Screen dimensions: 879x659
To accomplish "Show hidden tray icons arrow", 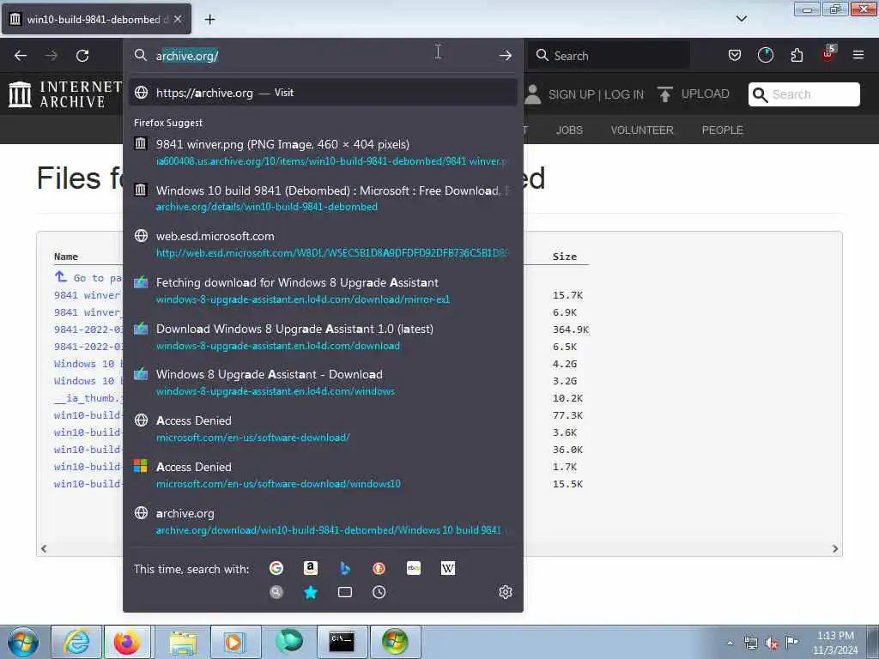I will coord(730,643).
